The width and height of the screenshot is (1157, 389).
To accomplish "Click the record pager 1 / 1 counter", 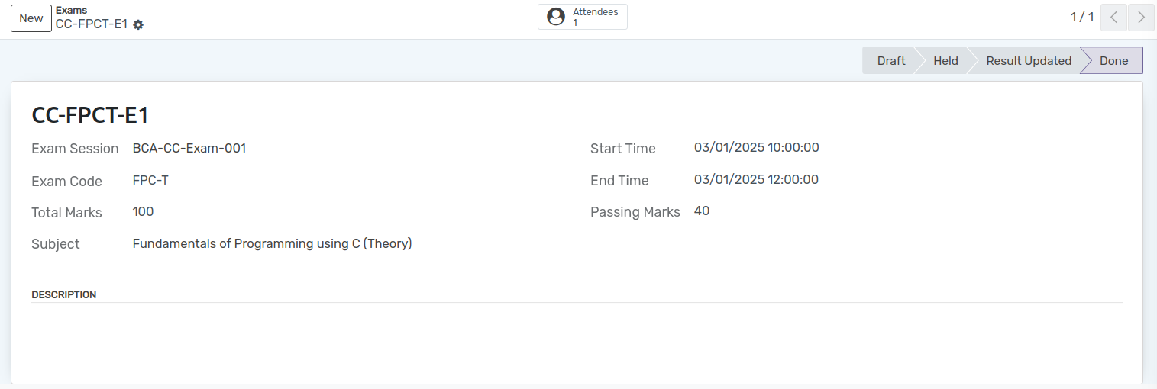I will pyautogui.click(x=1082, y=17).
